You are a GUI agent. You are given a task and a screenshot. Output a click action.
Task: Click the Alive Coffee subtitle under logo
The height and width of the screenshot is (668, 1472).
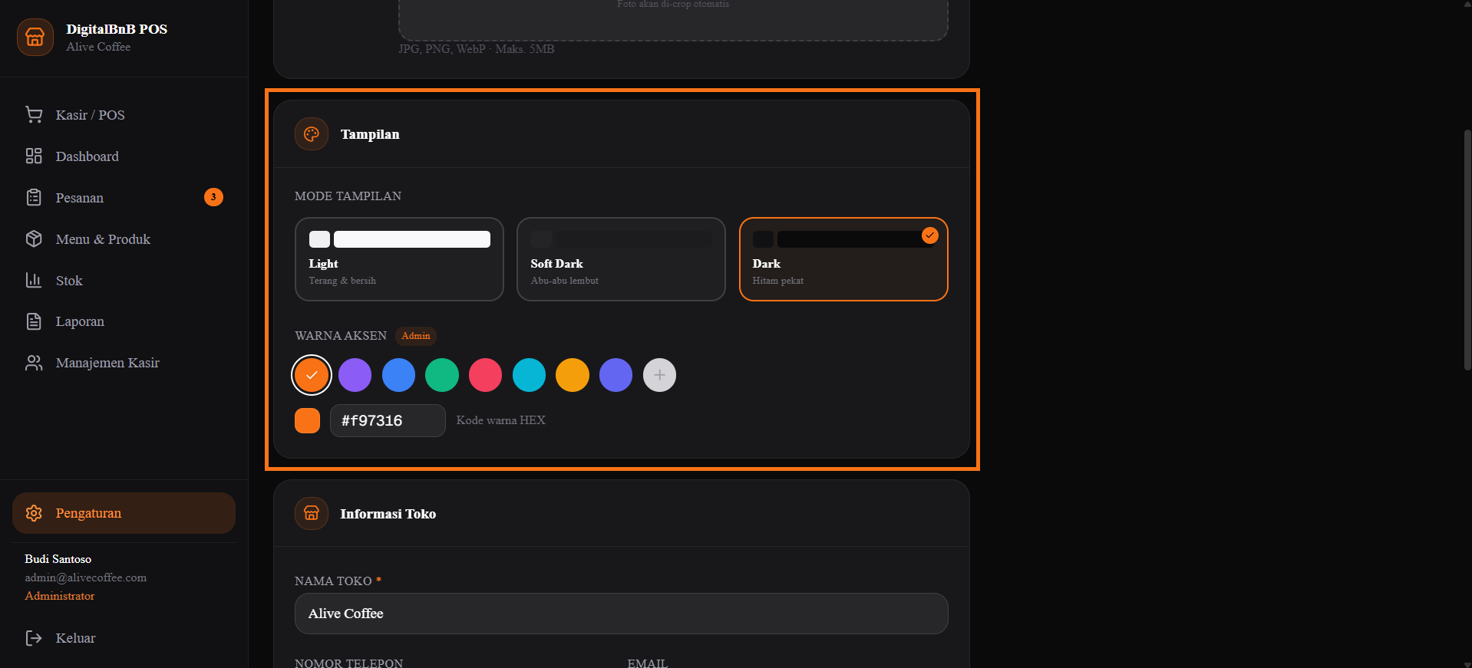[x=98, y=47]
